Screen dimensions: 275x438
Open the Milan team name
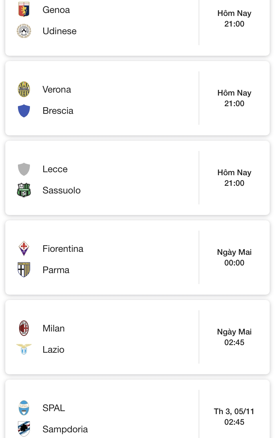tap(53, 328)
